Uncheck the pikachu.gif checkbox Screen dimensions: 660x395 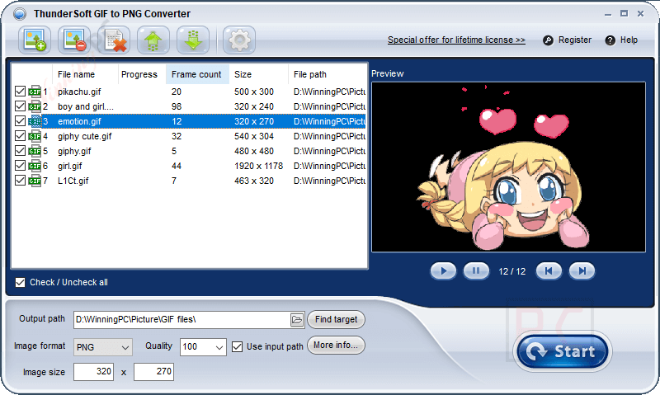pyautogui.click(x=20, y=91)
